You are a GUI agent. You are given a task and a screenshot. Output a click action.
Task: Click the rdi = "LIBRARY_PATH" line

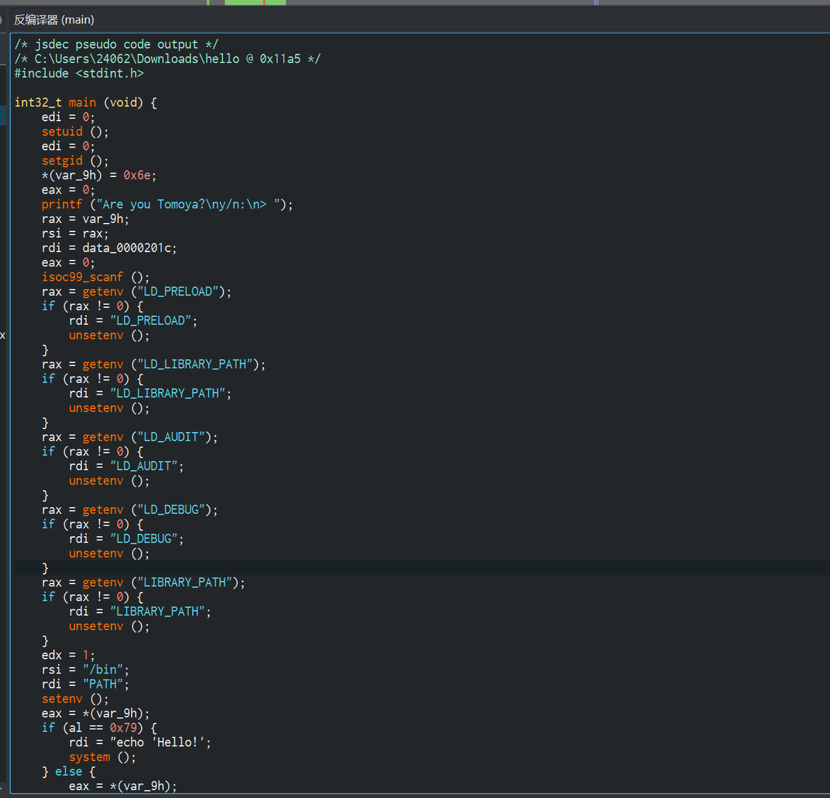(x=140, y=611)
